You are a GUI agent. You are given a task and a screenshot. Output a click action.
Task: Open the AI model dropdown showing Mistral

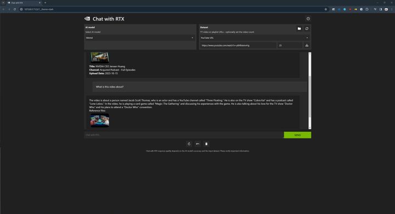pos(140,38)
